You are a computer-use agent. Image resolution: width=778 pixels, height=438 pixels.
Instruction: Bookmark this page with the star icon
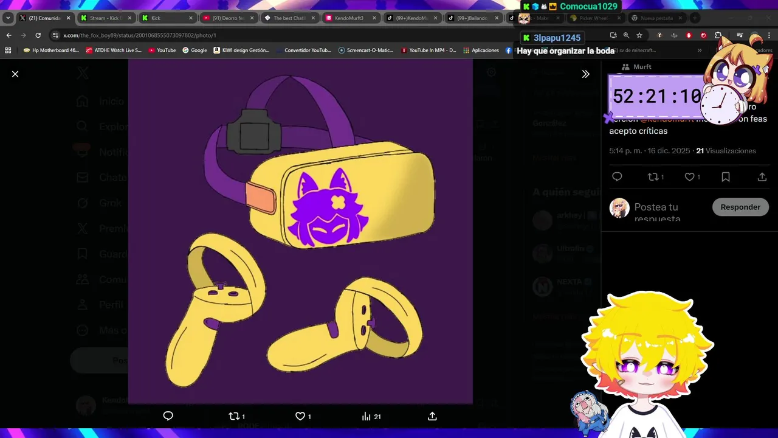(x=639, y=35)
